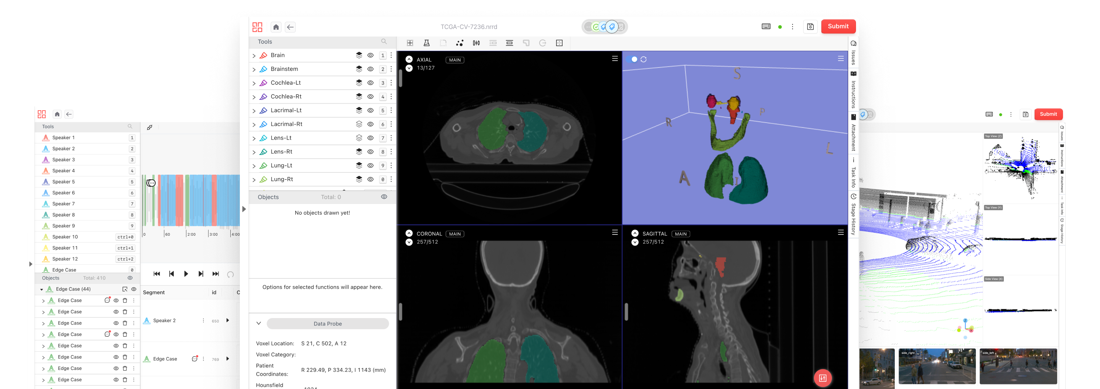This screenshot has width=1100, height=389.
Task: Toggle visibility of the Lung-Lt segment
Action: 370,166
